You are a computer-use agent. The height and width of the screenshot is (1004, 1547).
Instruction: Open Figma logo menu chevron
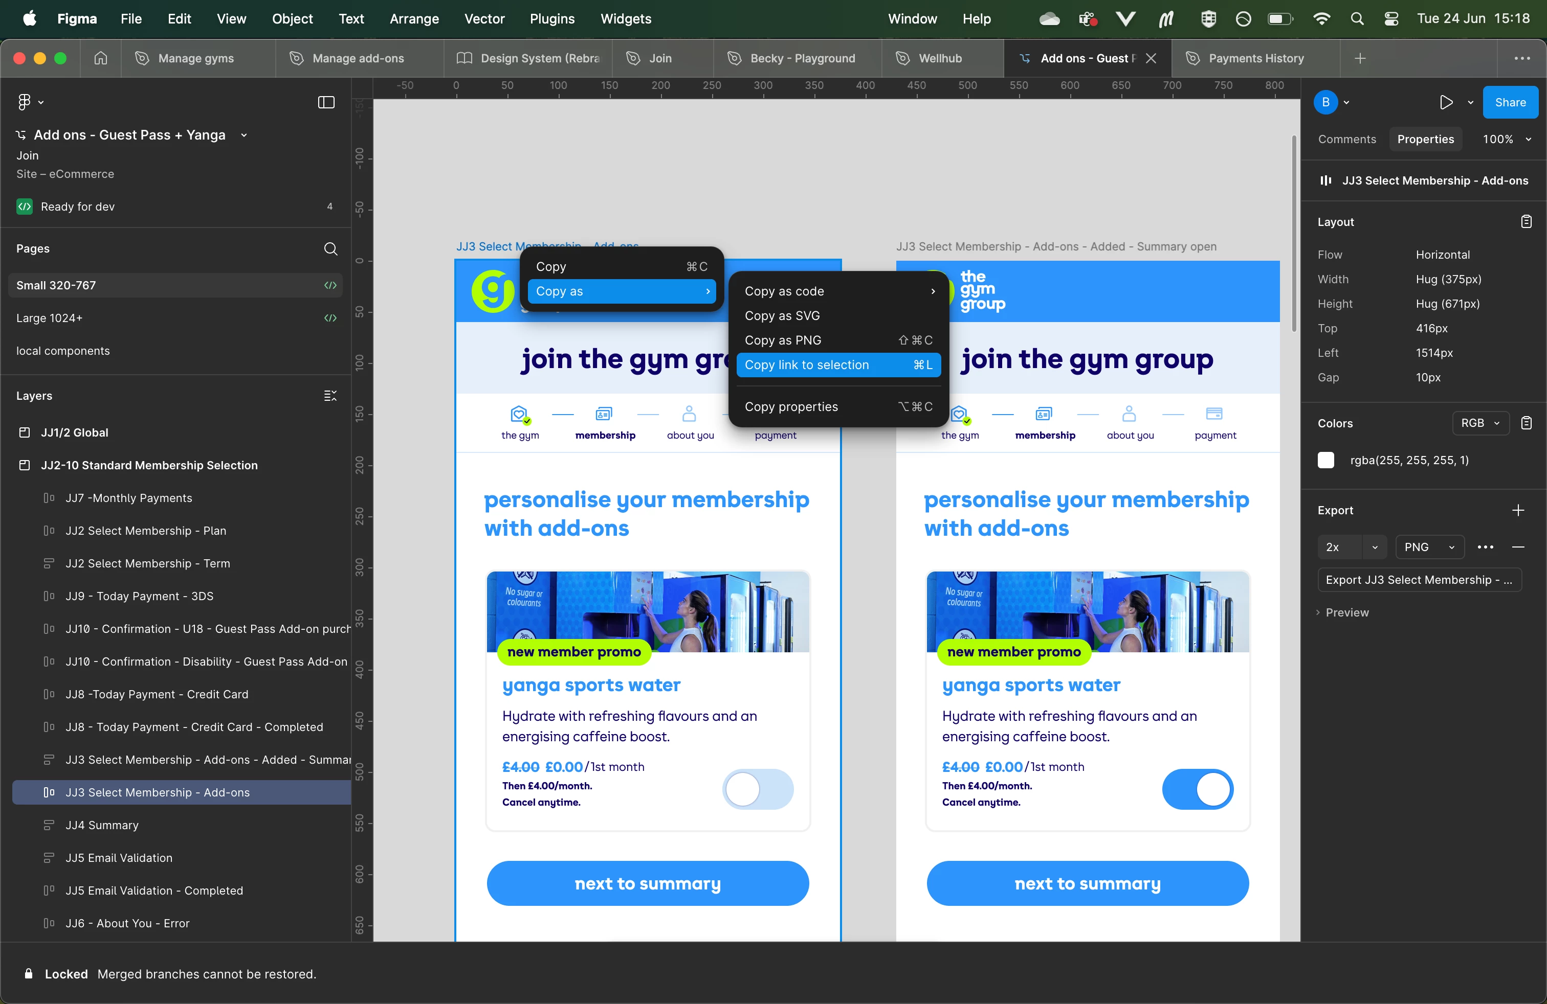pos(40,103)
